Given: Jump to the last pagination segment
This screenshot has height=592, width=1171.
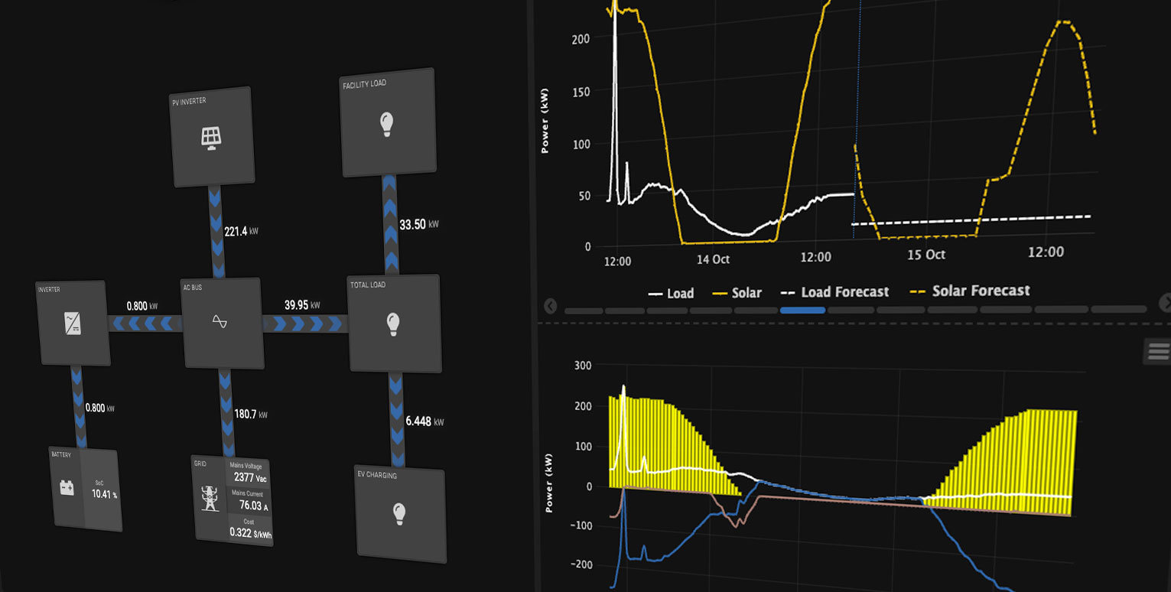Looking at the screenshot, I should (1118, 309).
